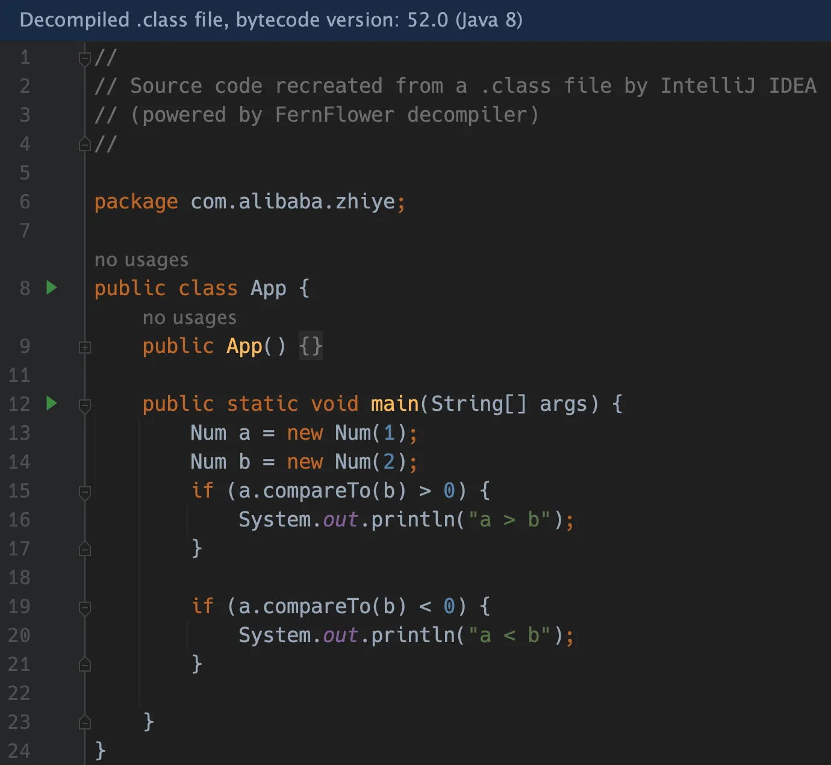Click line number 8 in gutter
831x765 pixels.
(25, 289)
